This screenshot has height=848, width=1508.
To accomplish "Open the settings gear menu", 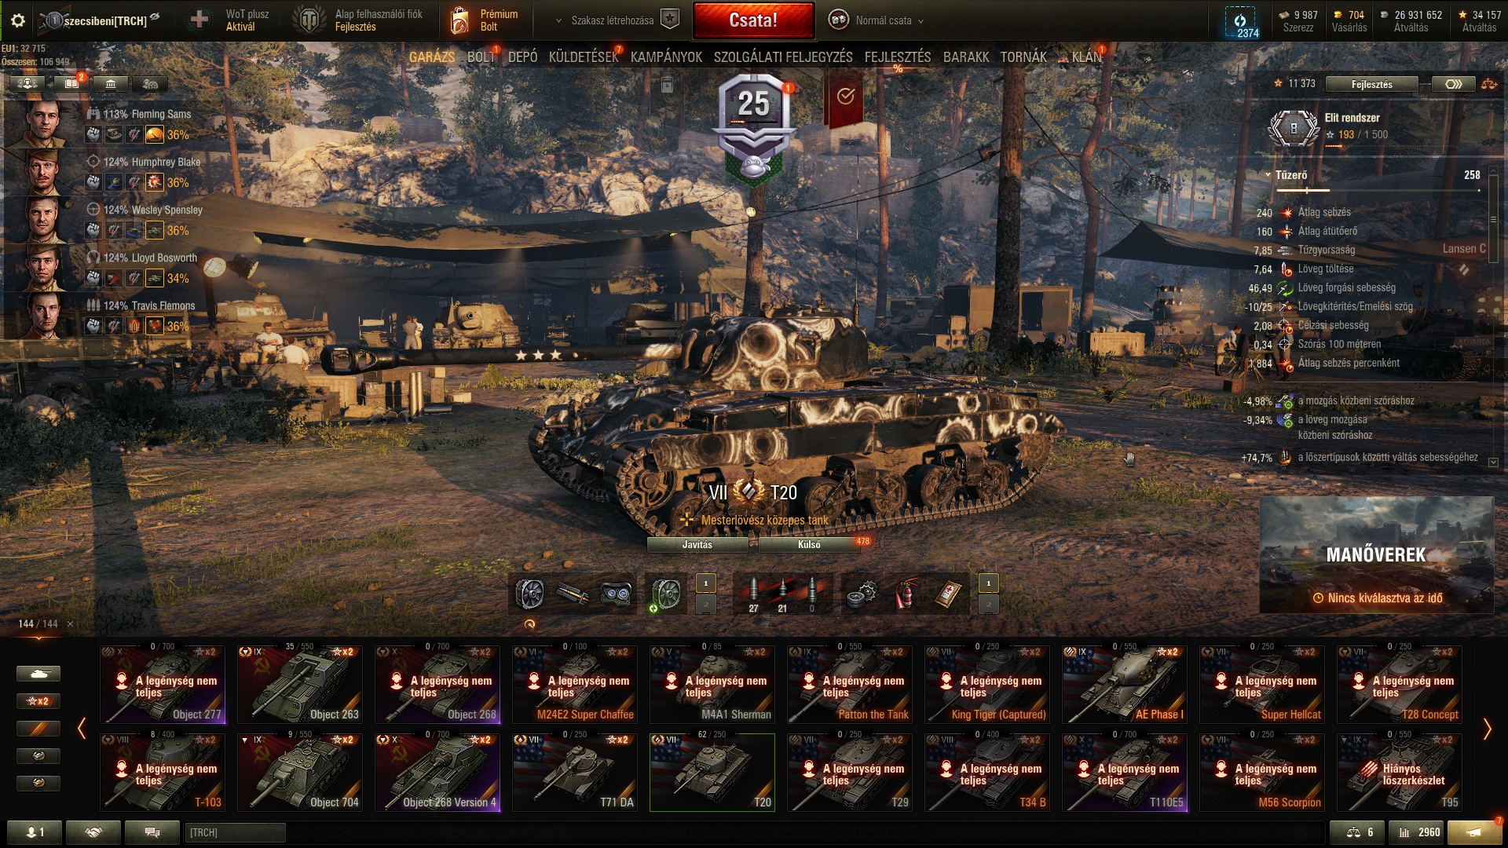I will 18,20.
